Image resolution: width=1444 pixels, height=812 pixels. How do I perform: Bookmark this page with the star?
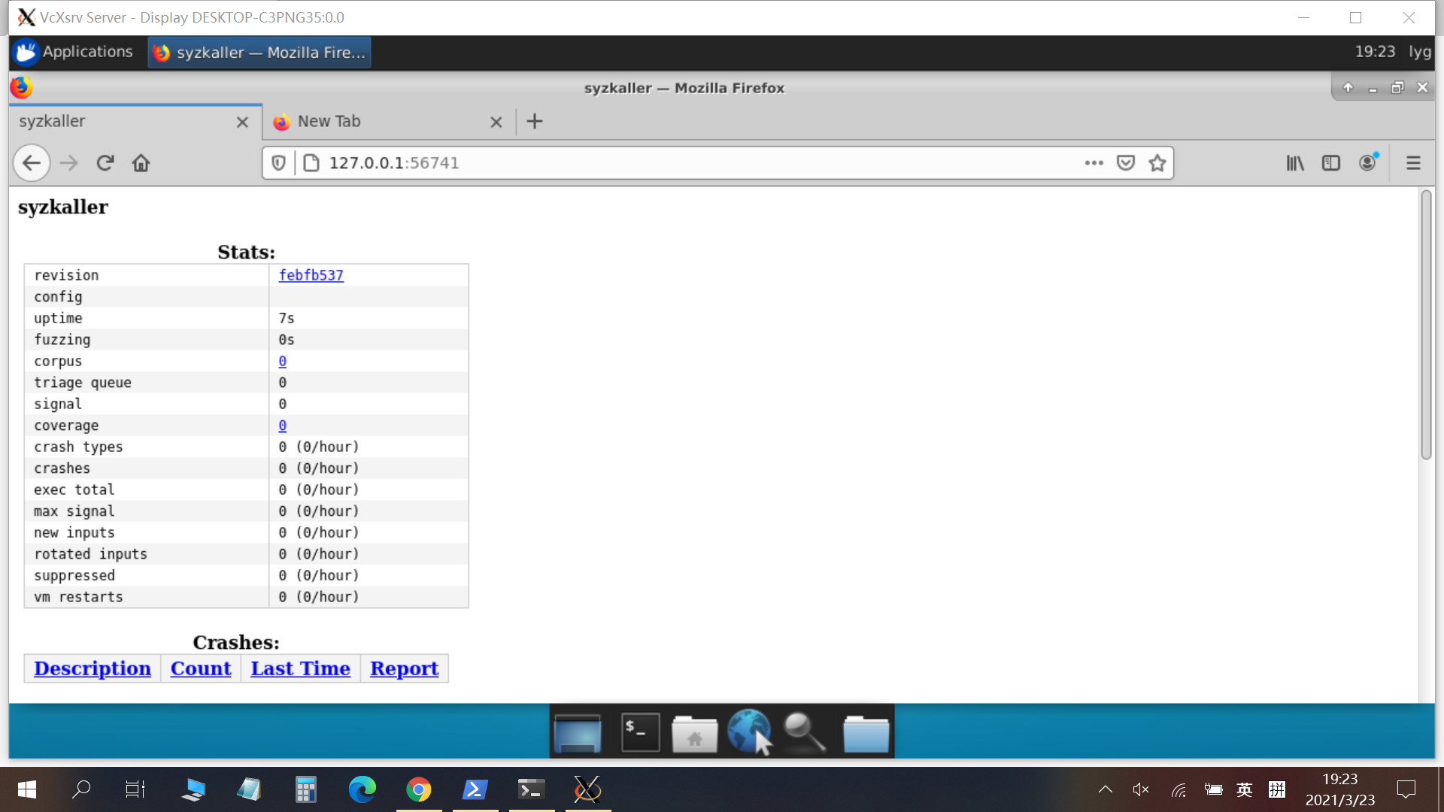1157,162
